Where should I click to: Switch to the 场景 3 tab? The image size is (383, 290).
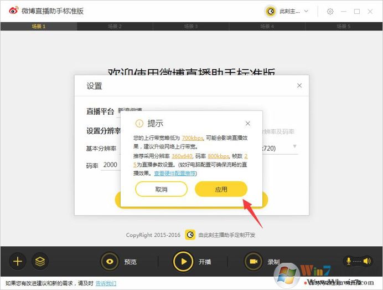pos(191,27)
